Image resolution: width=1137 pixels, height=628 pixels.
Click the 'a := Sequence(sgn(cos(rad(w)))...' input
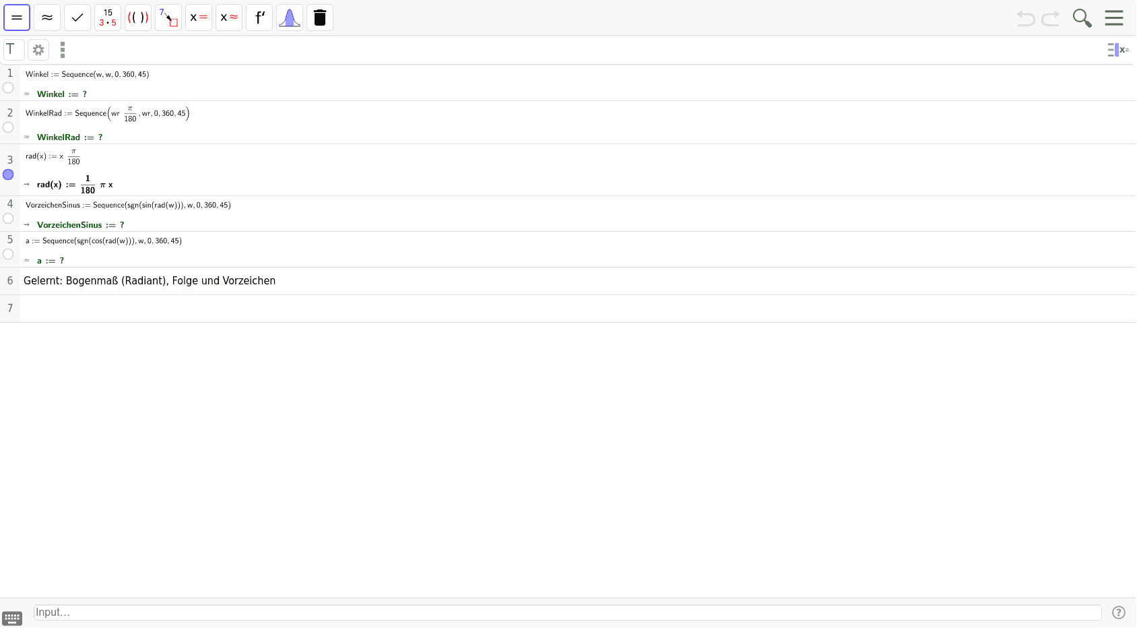point(104,241)
